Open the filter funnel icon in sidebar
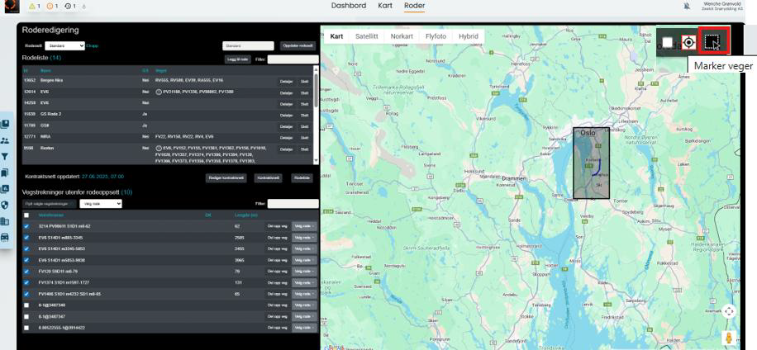757x350 pixels. point(5,156)
